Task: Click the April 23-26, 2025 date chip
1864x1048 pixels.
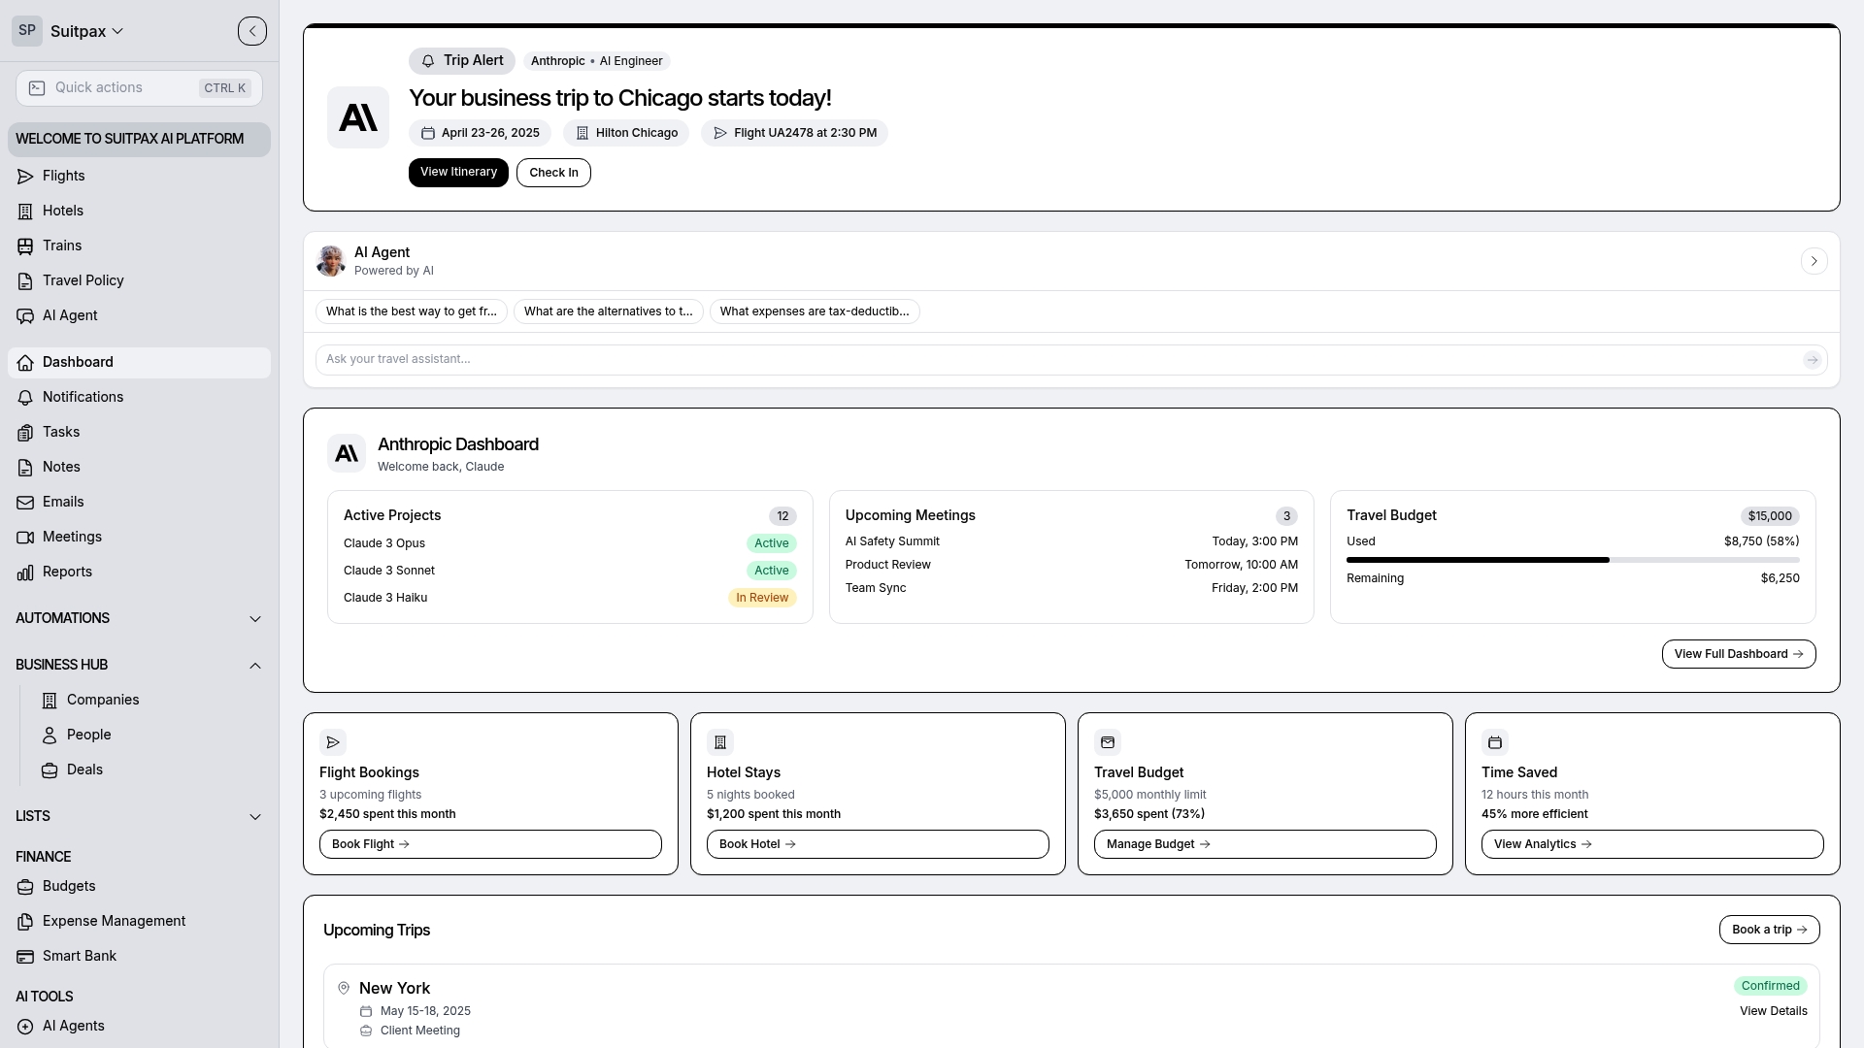Action: point(480,133)
